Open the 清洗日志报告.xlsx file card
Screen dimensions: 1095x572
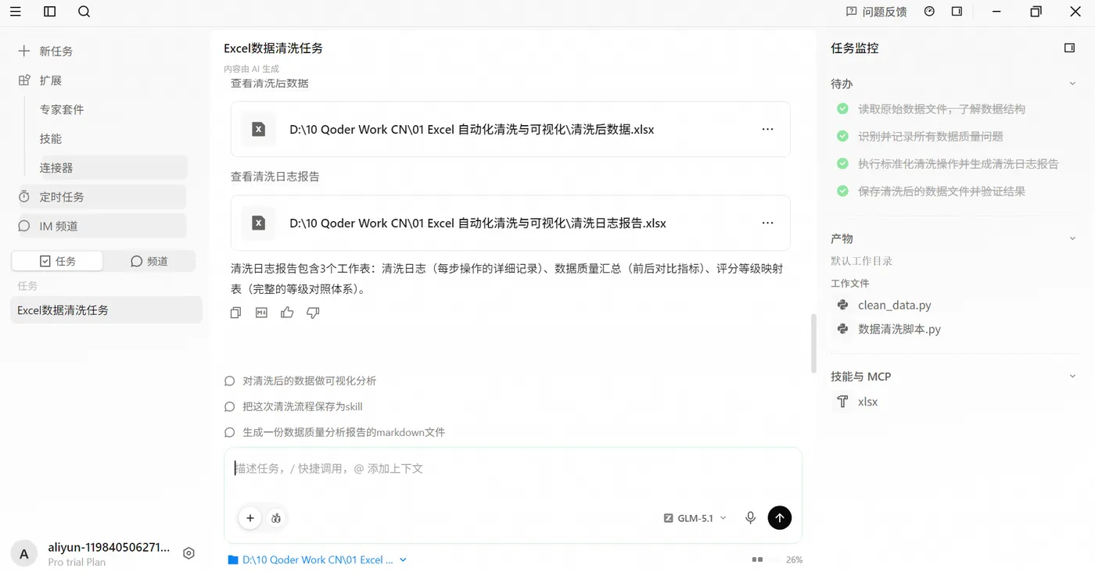point(510,223)
